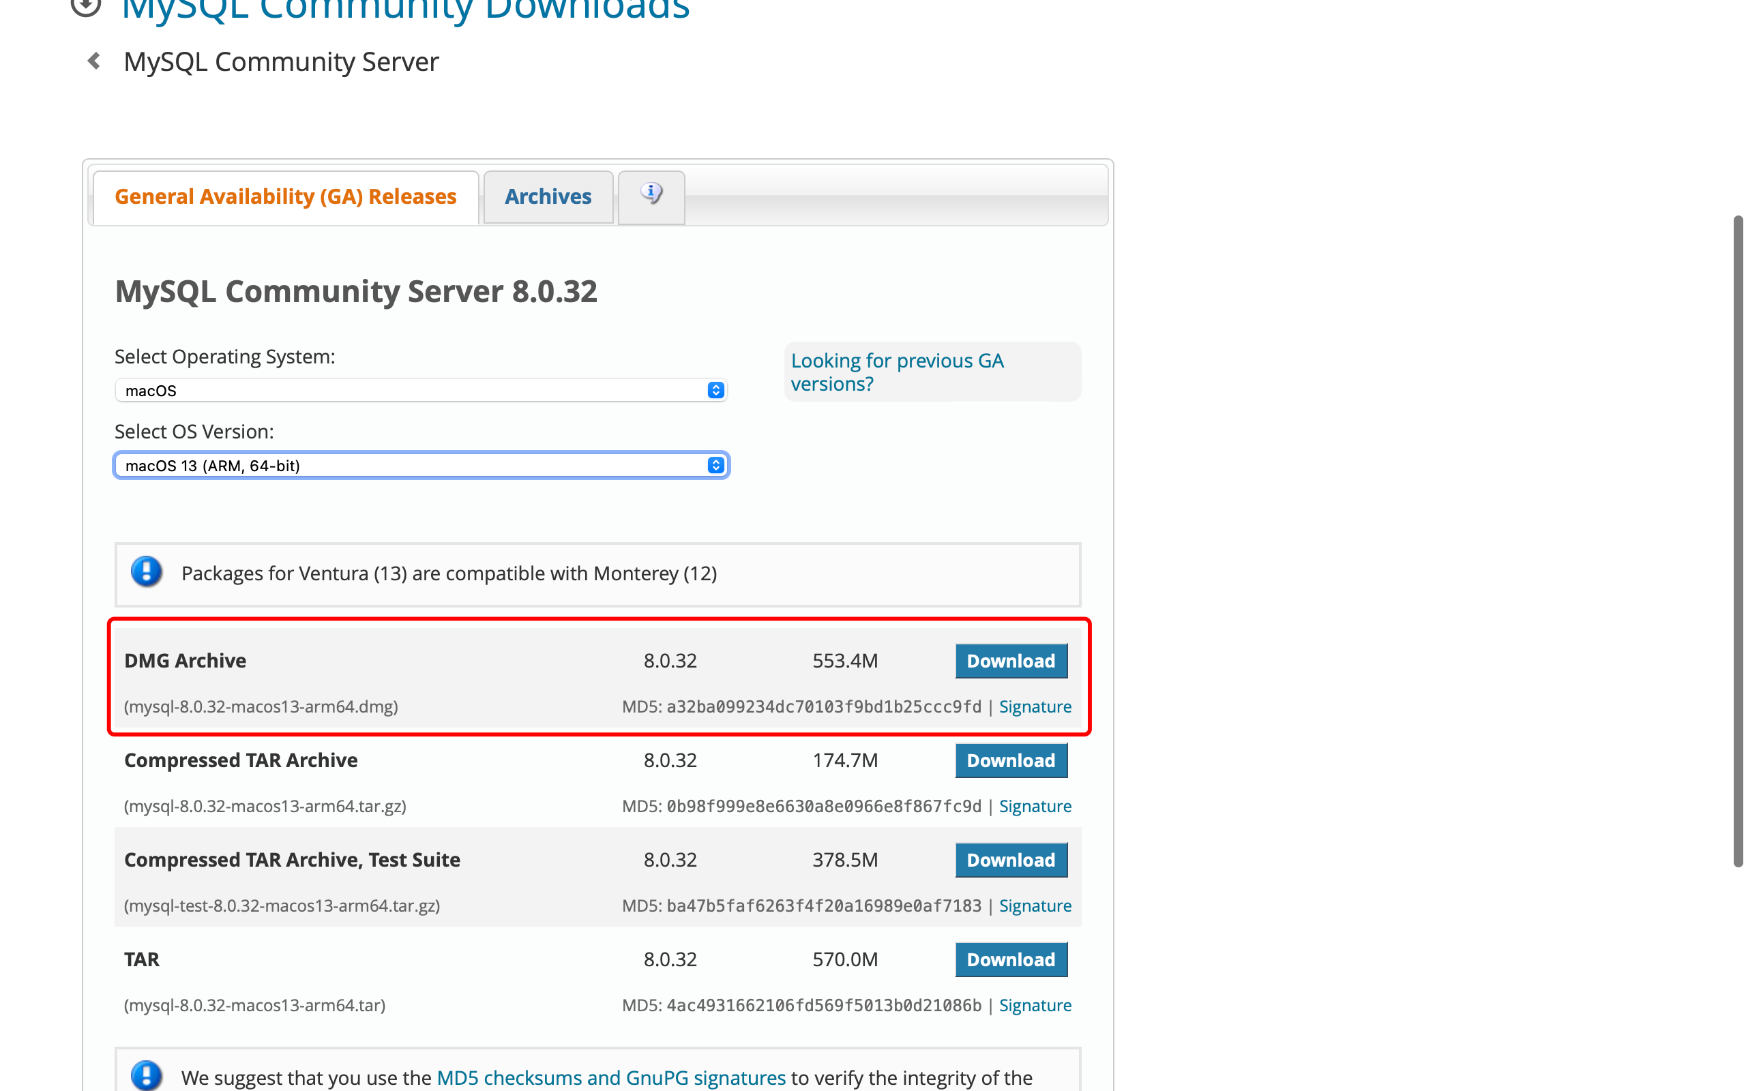Open MD5 checksums and GnuPG signatures link
This screenshot has width=1746, height=1091.
(x=610, y=1077)
